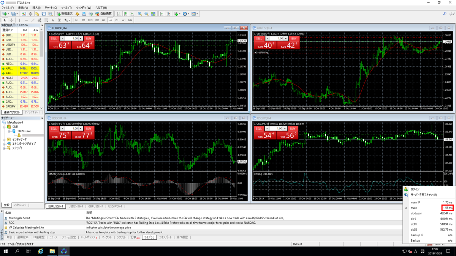Select the XAU row in Market Watch

(x=21, y=68)
